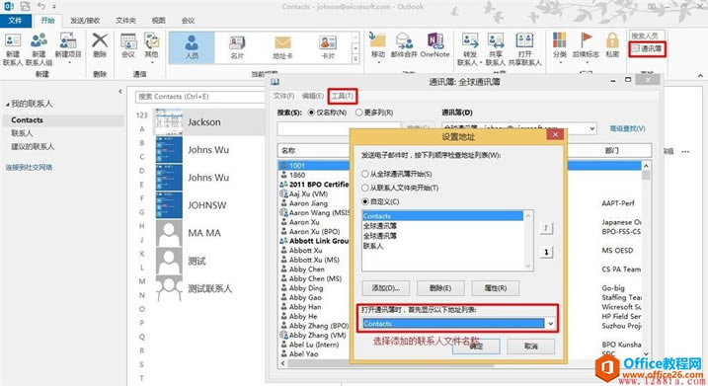Select Suggested Contacts folder

pos(33,147)
